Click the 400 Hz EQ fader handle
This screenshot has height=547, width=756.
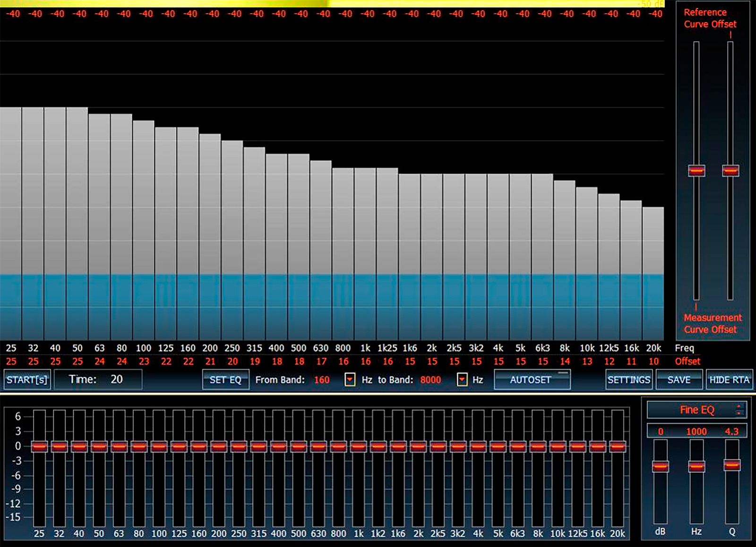pos(279,446)
